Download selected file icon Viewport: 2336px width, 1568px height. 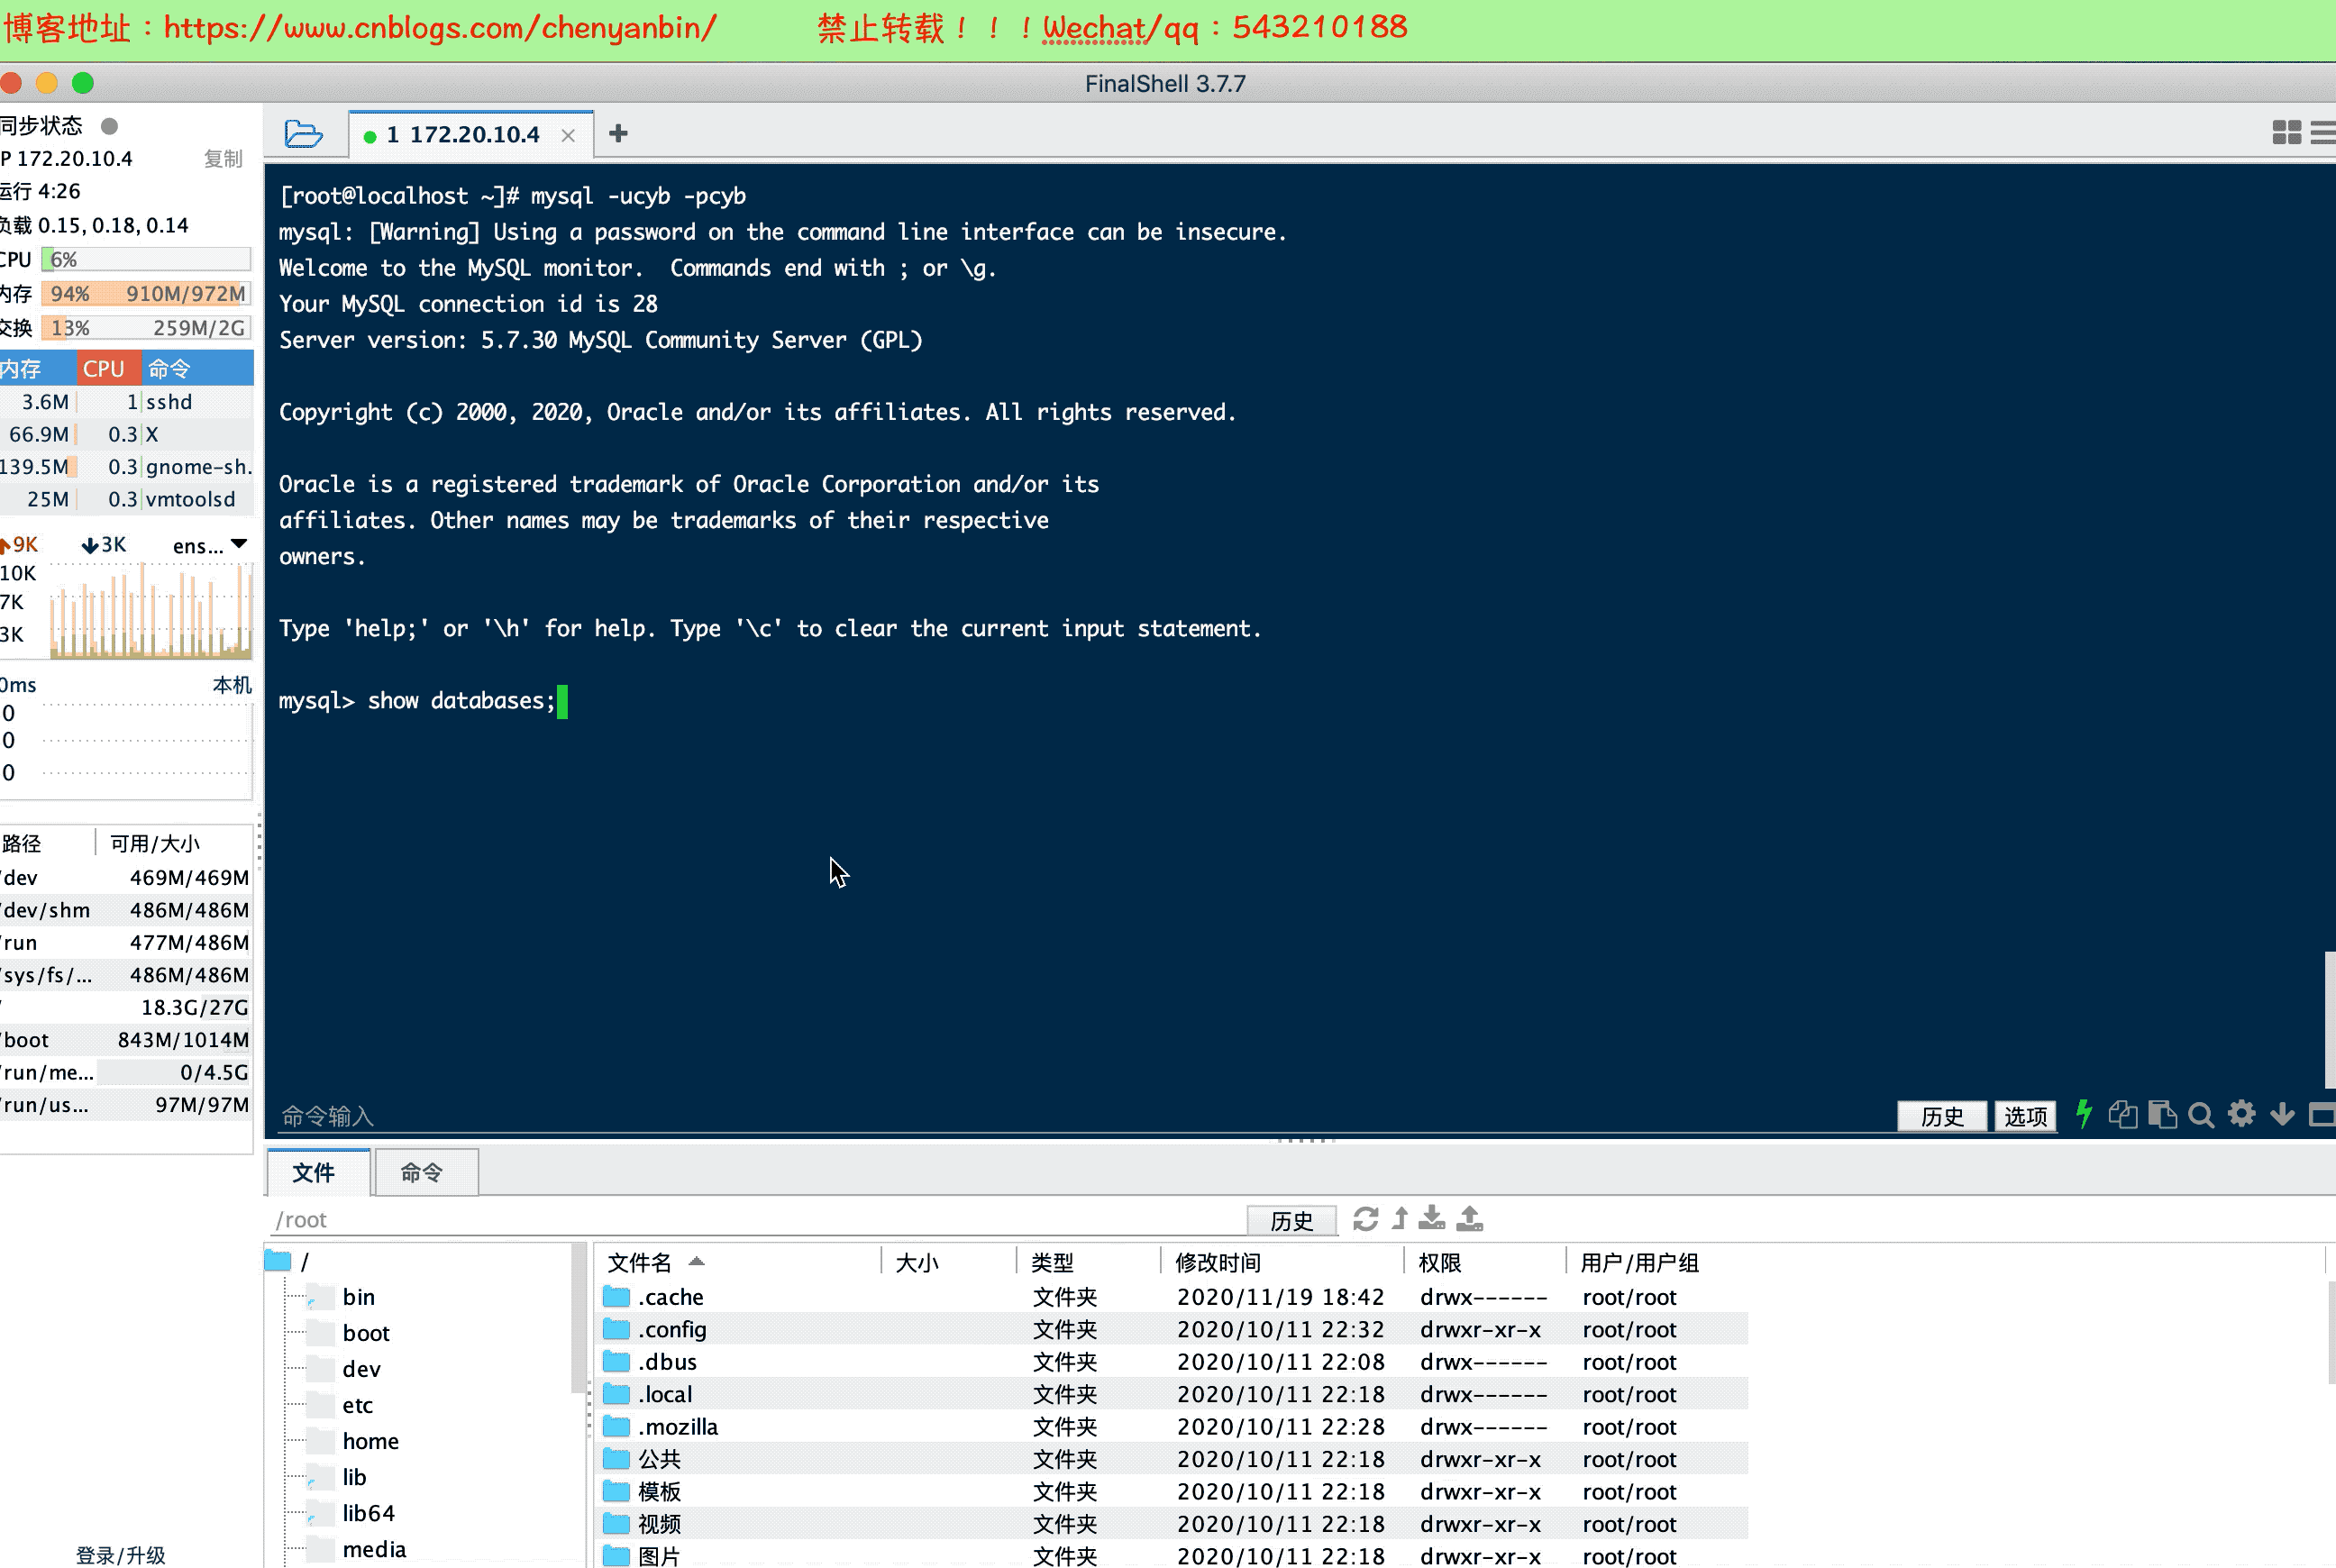pos(1432,1218)
